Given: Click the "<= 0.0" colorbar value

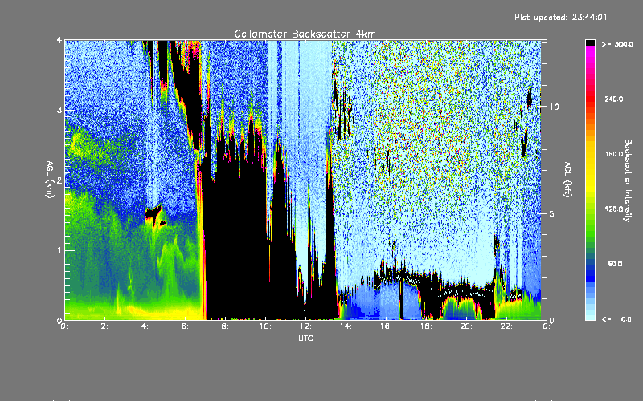Looking at the screenshot, I should [x=616, y=318].
